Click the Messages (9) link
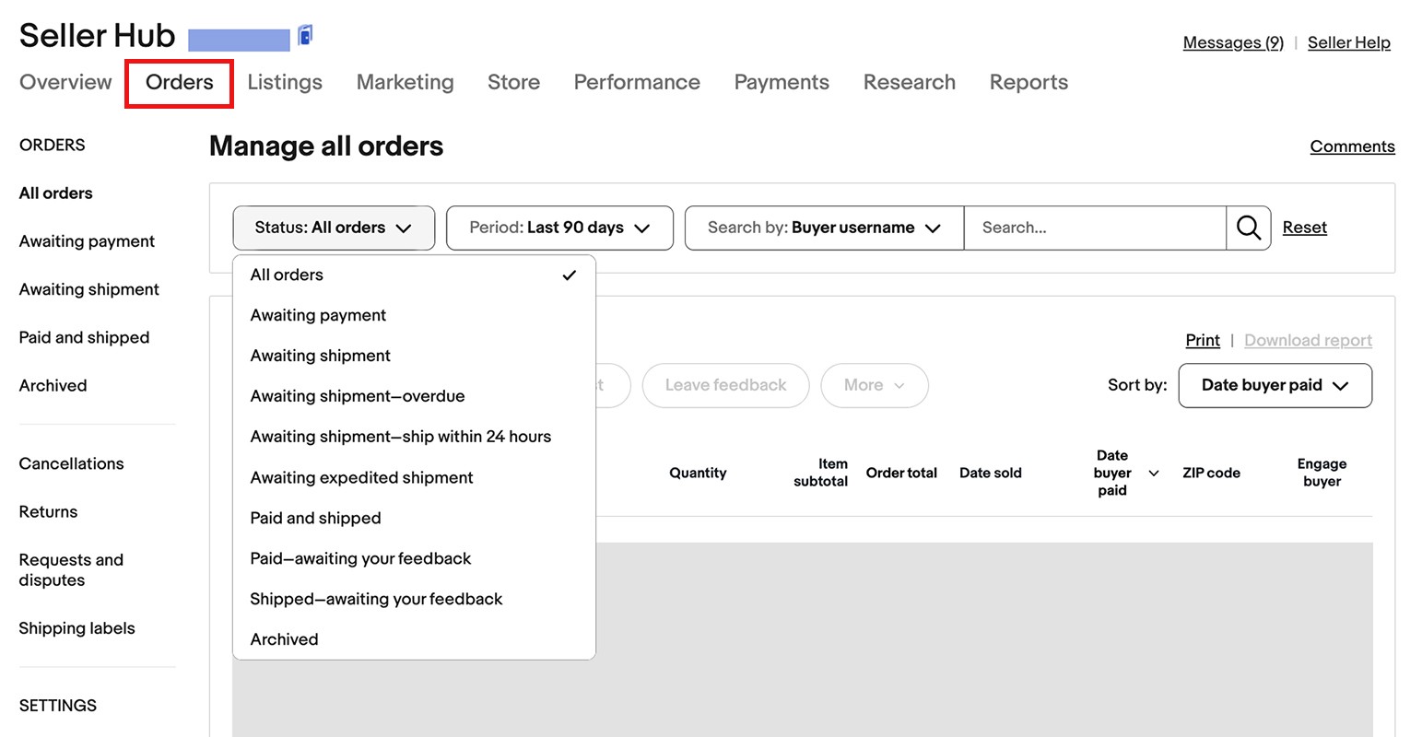1422x737 pixels. [1233, 42]
